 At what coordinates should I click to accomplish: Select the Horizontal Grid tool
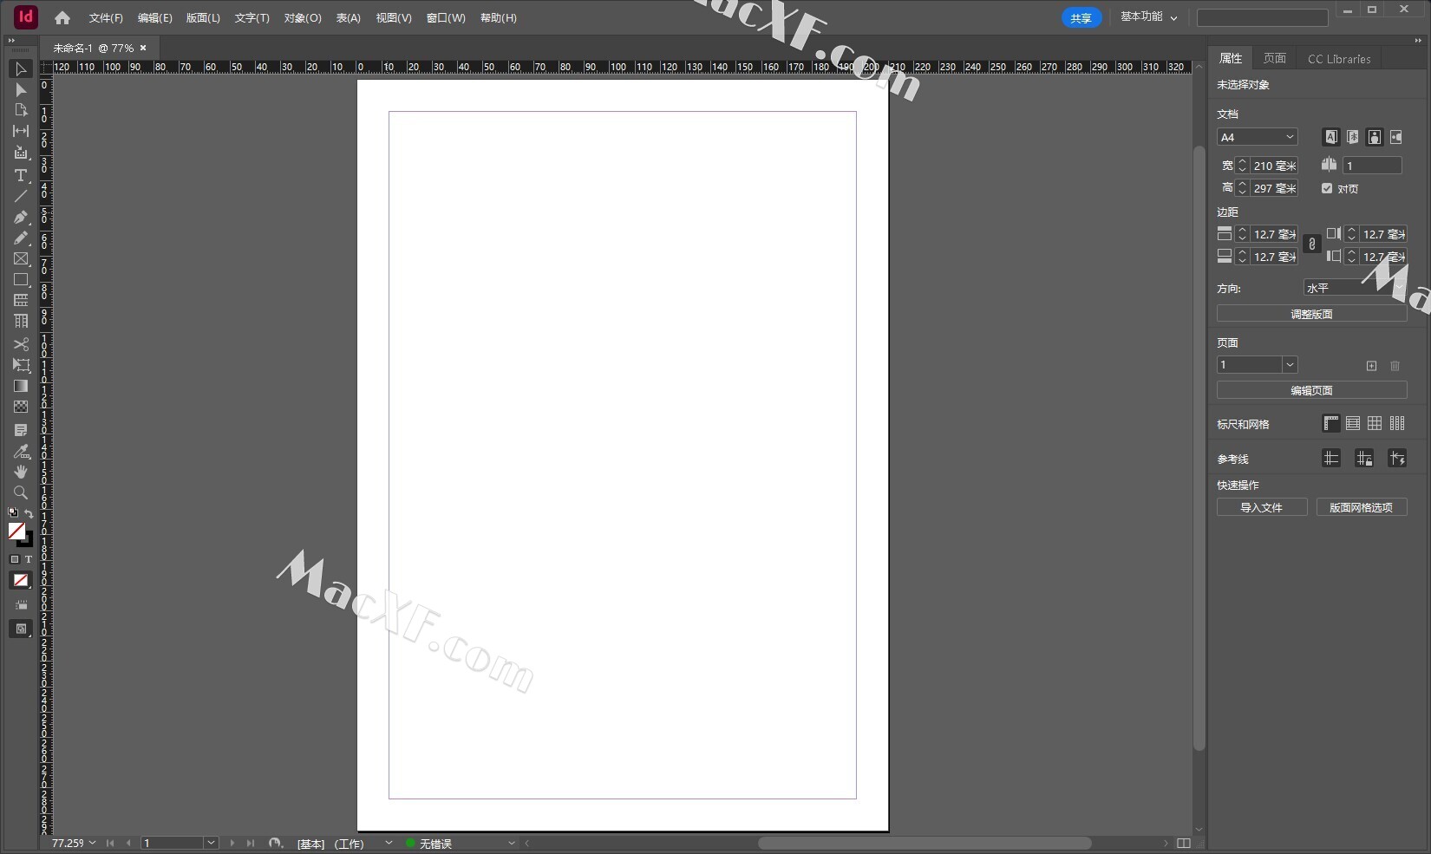pyautogui.click(x=21, y=300)
